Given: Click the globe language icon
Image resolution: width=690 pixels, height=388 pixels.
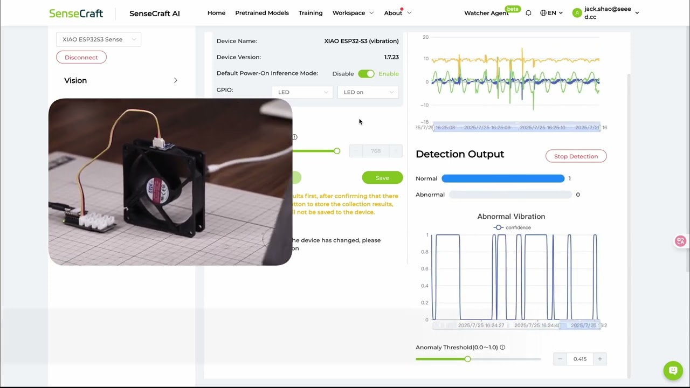Looking at the screenshot, I should pyautogui.click(x=543, y=13).
